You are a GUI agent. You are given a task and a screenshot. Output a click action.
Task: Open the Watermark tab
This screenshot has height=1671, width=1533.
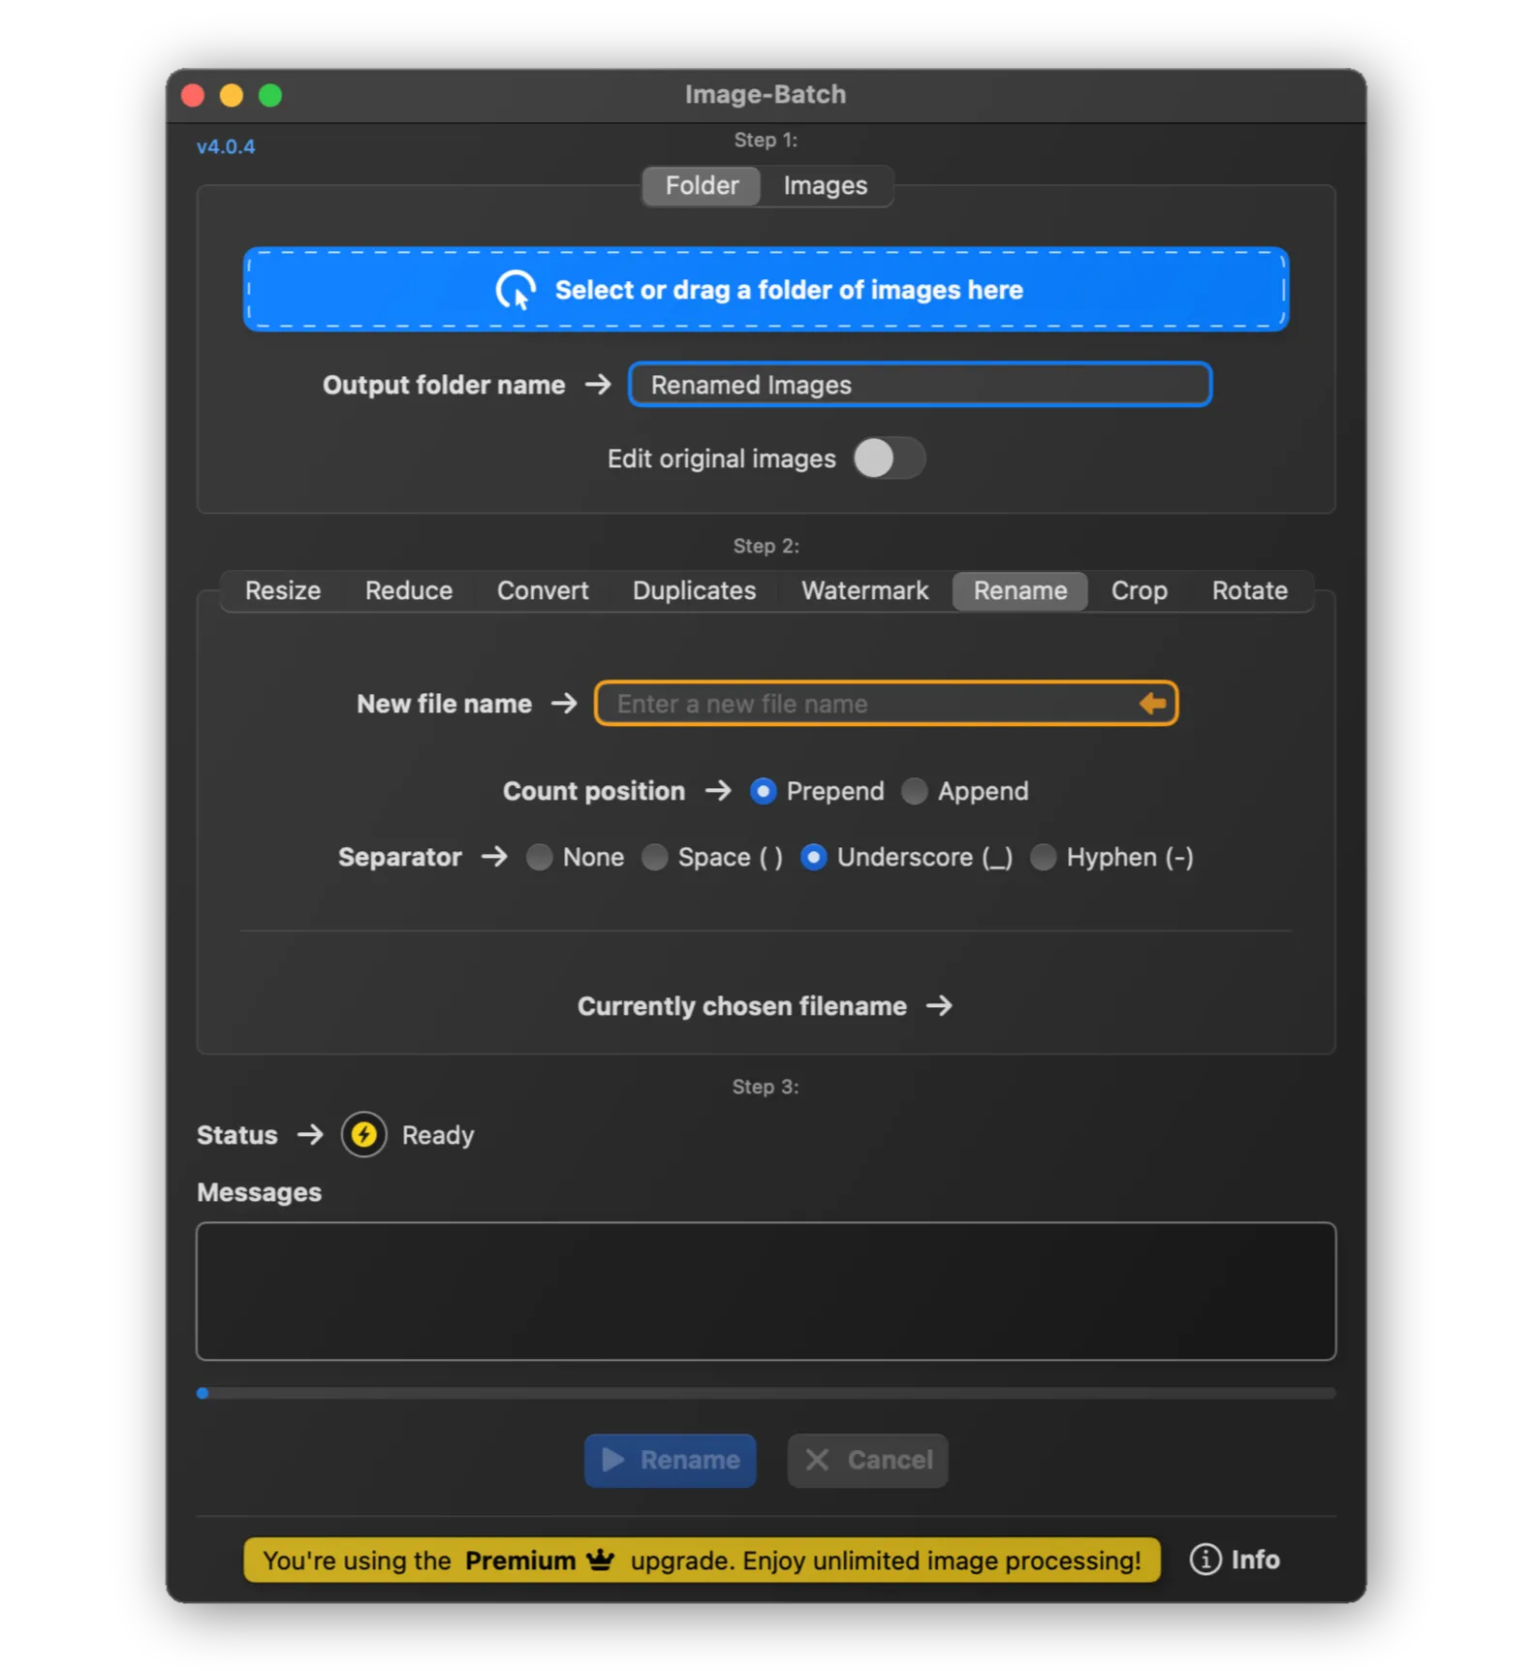point(864,591)
